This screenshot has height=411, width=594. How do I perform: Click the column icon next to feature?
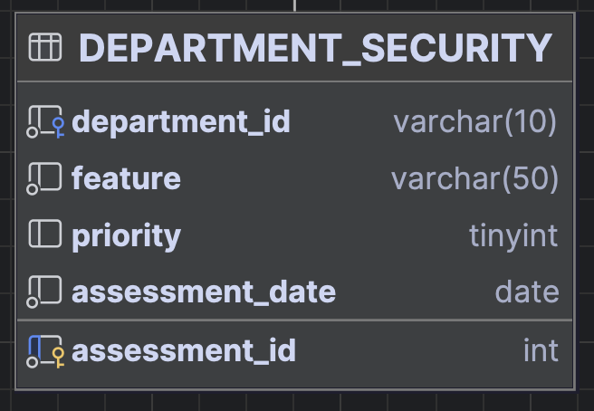click(x=44, y=178)
